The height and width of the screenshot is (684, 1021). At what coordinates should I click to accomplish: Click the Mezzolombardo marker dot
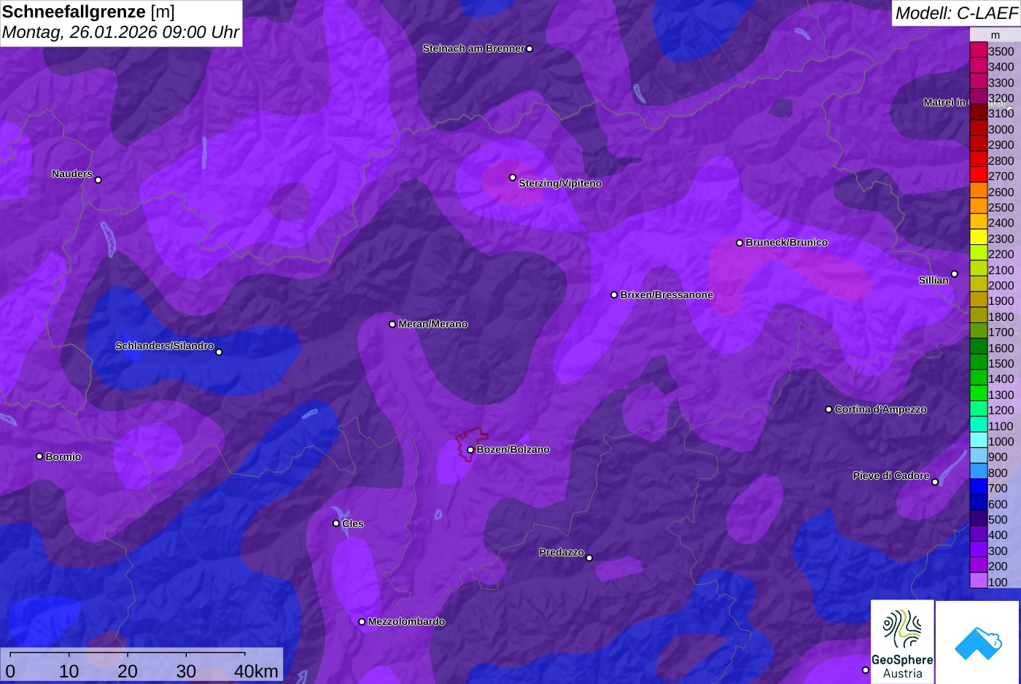coord(362,622)
